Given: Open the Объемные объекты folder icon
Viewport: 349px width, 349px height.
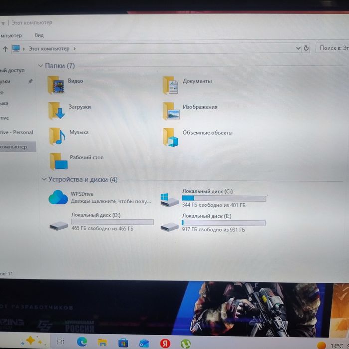Looking at the screenshot, I should [x=171, y=137].
